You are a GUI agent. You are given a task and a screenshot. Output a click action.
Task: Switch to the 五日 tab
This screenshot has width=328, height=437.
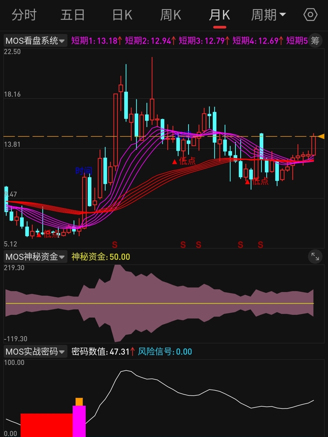[x=73, y=15]
